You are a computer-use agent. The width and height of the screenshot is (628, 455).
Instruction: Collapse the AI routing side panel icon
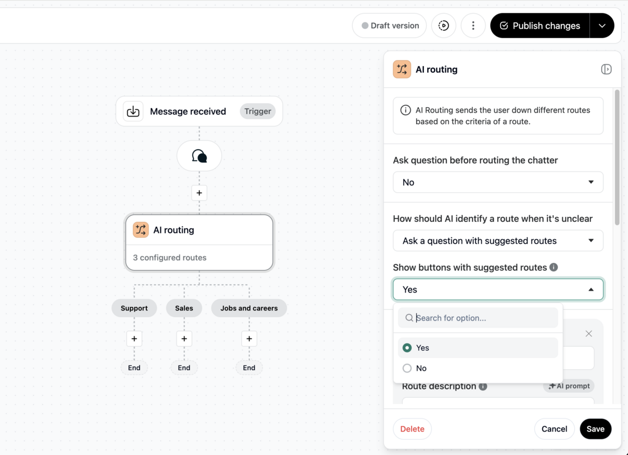(x=606, y=69)
